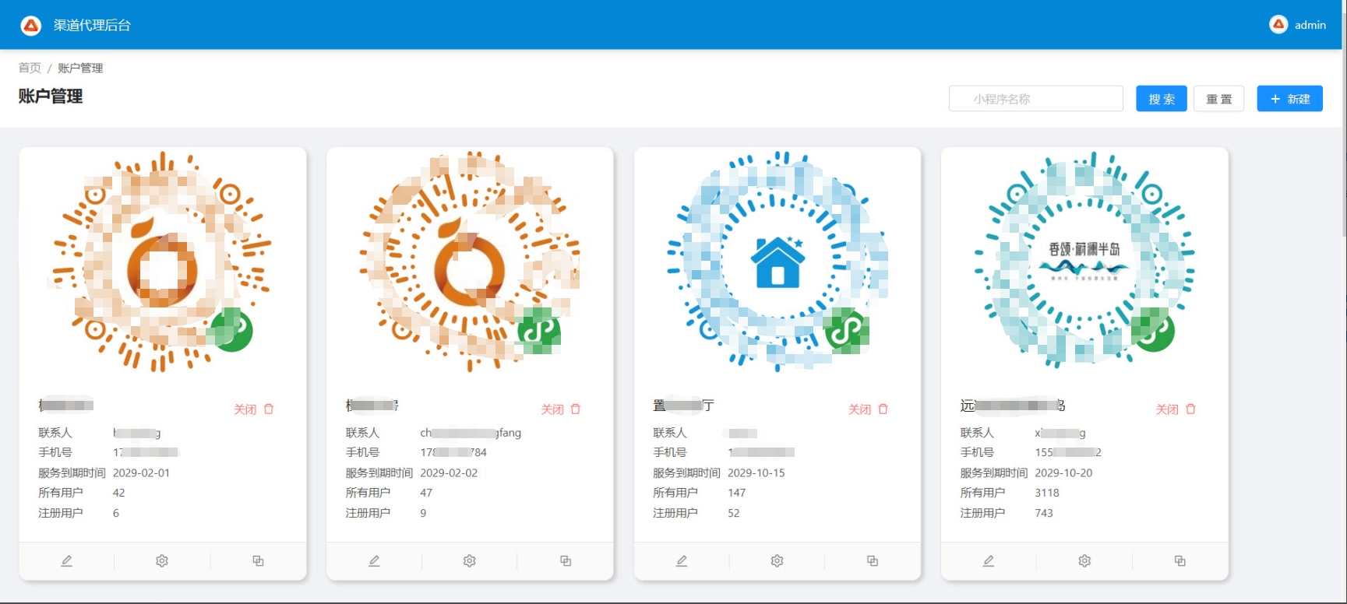Focus the 小程序名称 search field
Viewport: 1347px width, 604px height.
1036,99
